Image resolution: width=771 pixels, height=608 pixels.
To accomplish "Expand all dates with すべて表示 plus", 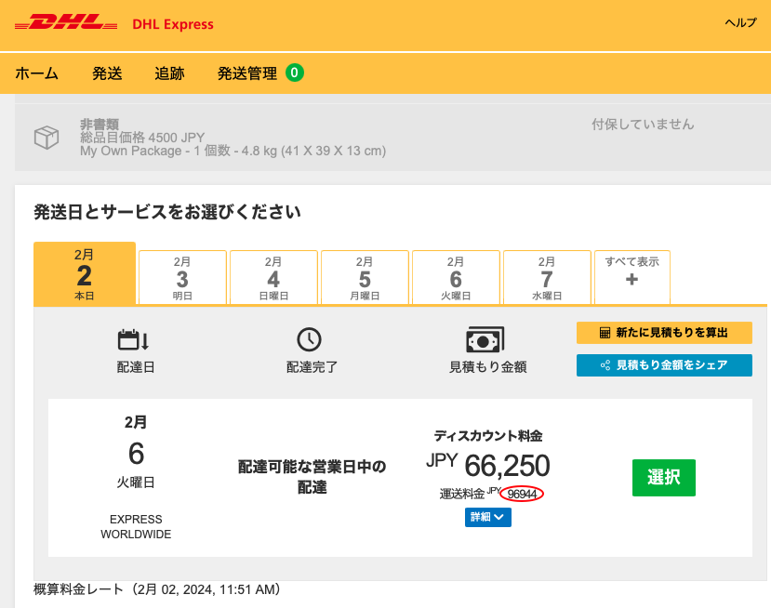I will pyautogui.click(x=631, y=277).
